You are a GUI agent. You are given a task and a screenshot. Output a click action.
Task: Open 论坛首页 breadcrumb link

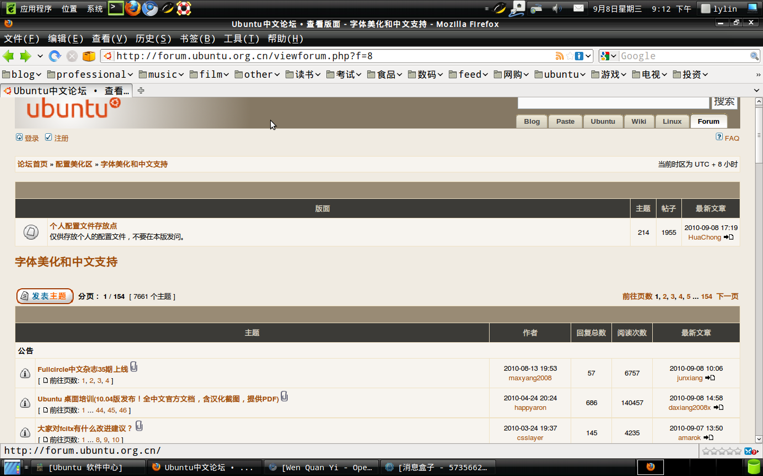[32, 164]
